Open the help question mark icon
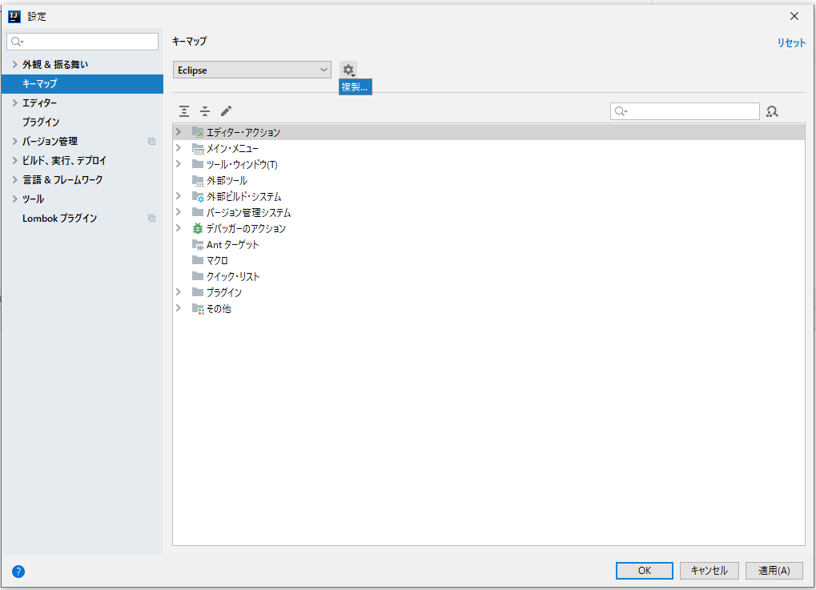Viewport: 816px width, 590px height. (18, 571)
